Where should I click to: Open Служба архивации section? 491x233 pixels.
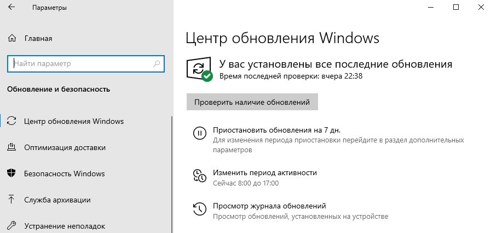point(57,200)
